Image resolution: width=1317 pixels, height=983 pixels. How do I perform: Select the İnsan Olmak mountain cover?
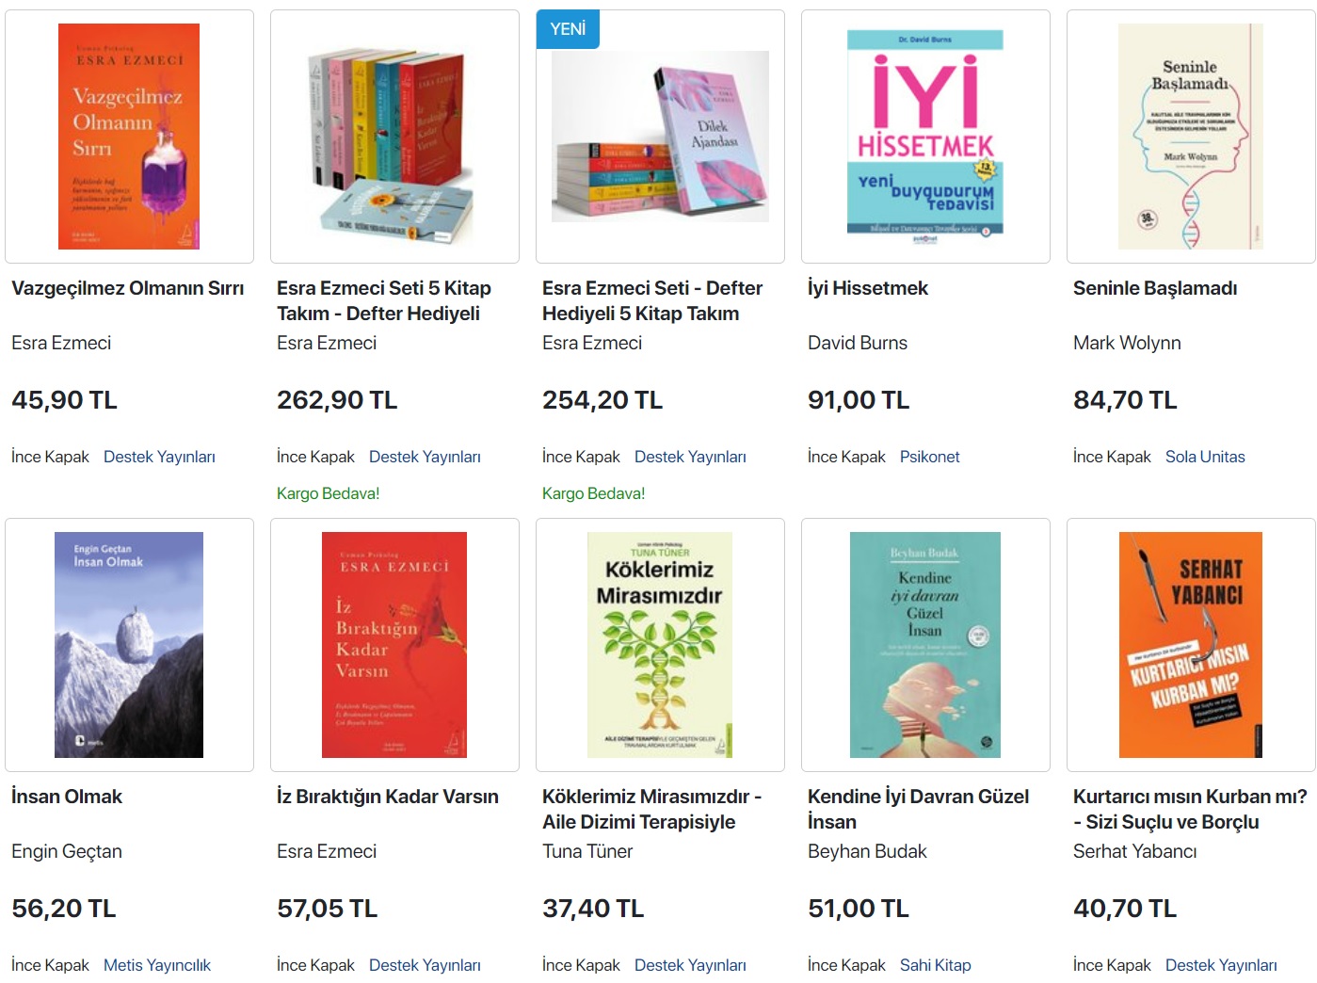(129, 645)
